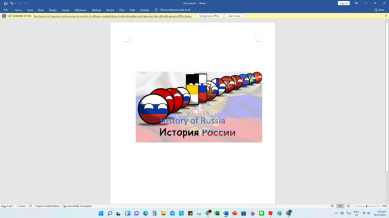Customize the Quick Access Toolbar dropdown
389x218 pixels.
(26, 3)
